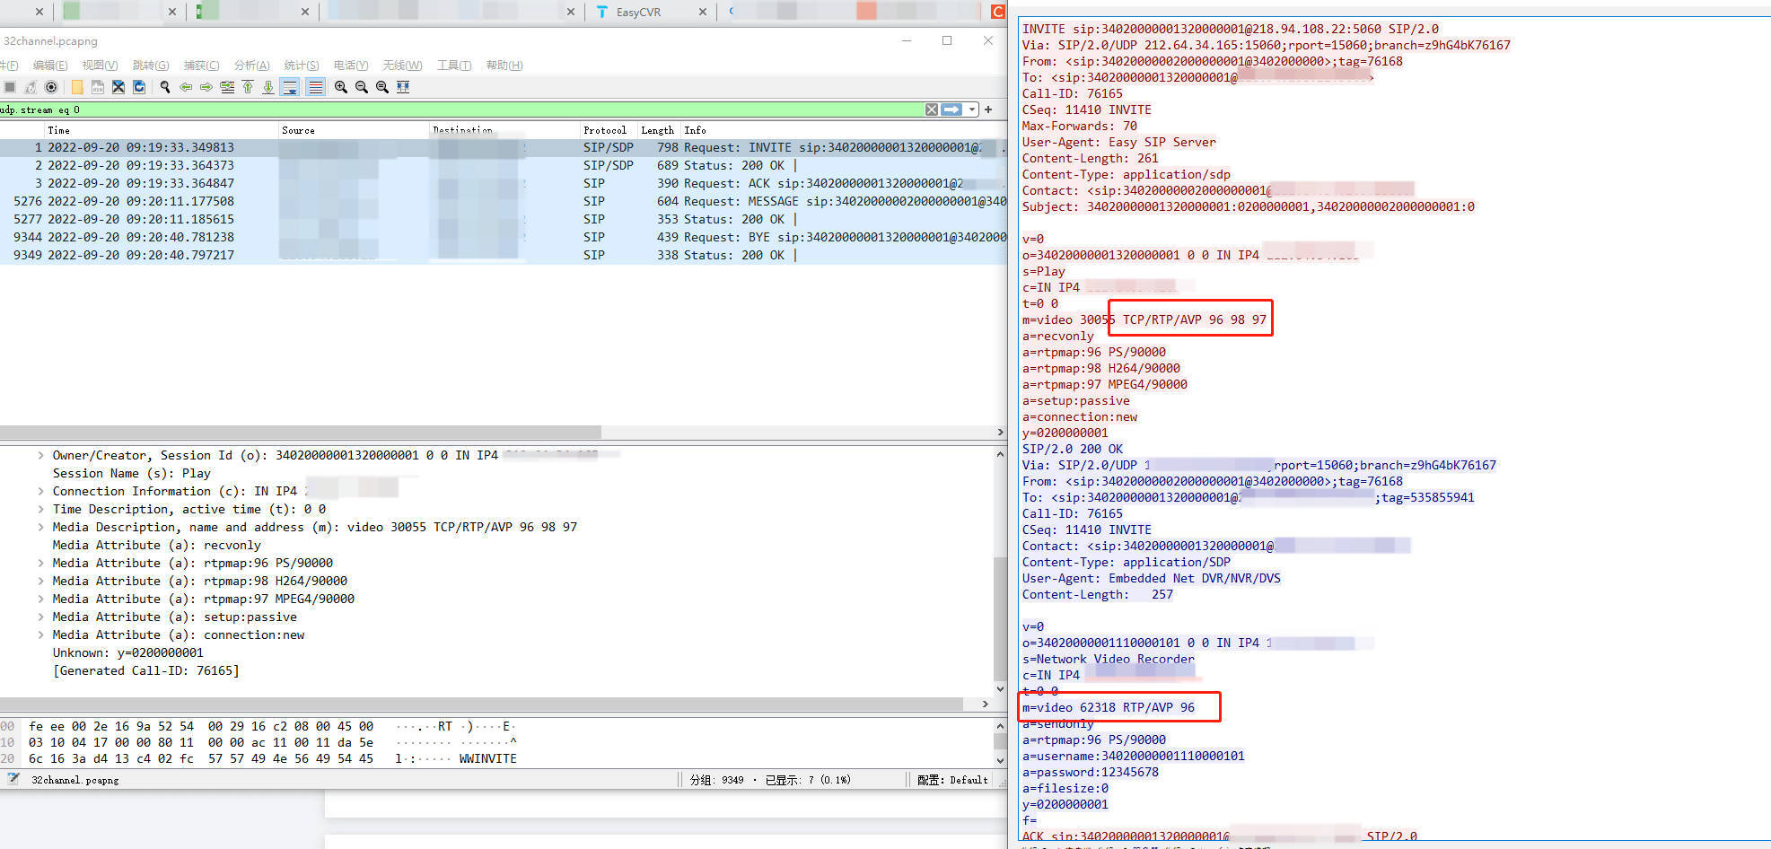Open the 编辑(E) menu
Screen dimensions: 1771x849
pyautogui.click(x=50, y=66)
